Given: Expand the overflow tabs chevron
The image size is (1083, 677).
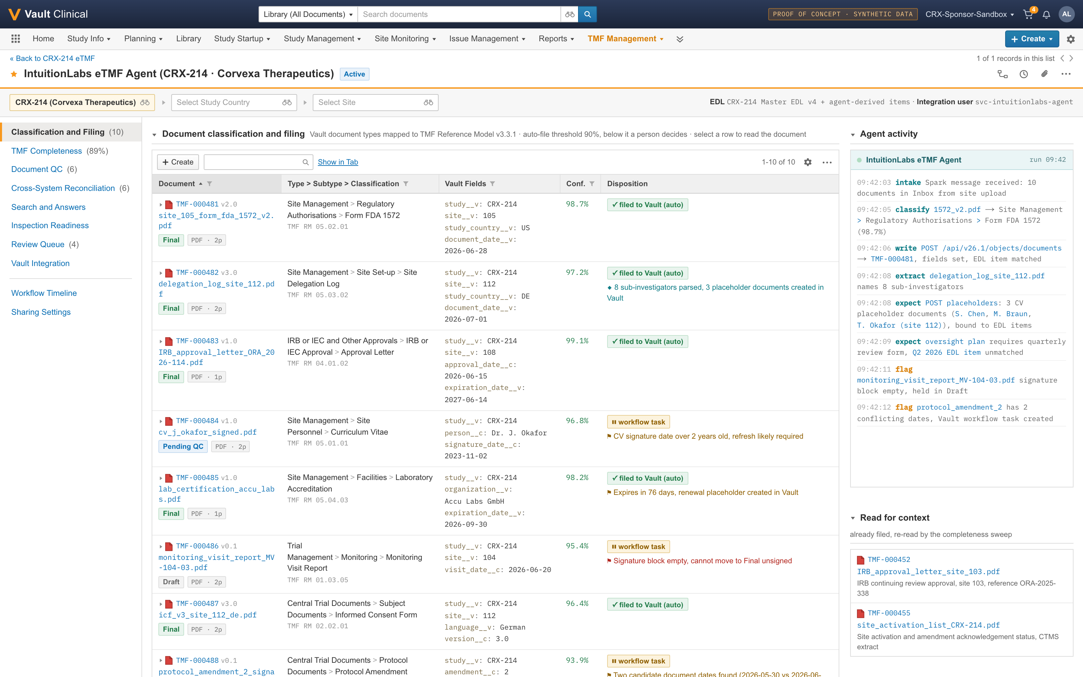Looking at the screenshot, I should pos(680,39).
